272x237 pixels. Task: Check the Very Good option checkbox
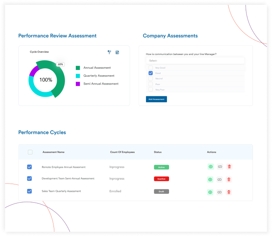(150, 68)
